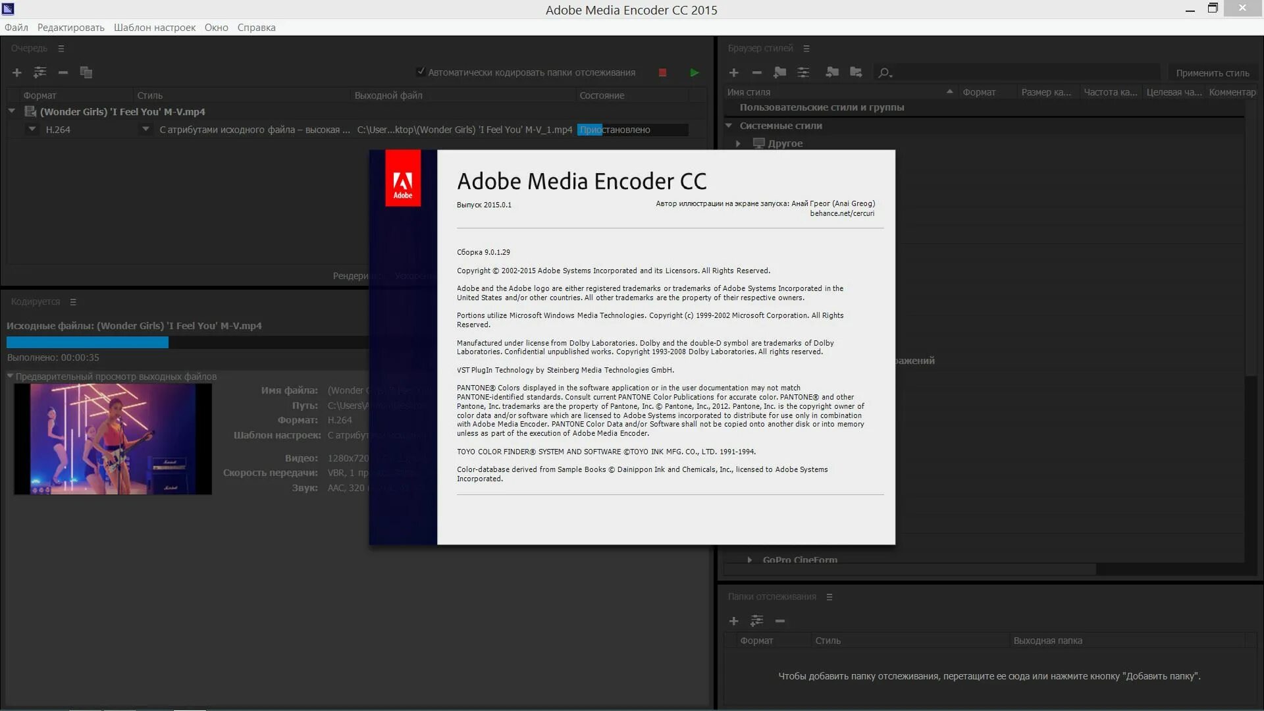This screenshot has width=1264, height=711.
Task: Open H.264 format dropdown arrow
Action: pyautogui.click(x=32, y=130)
